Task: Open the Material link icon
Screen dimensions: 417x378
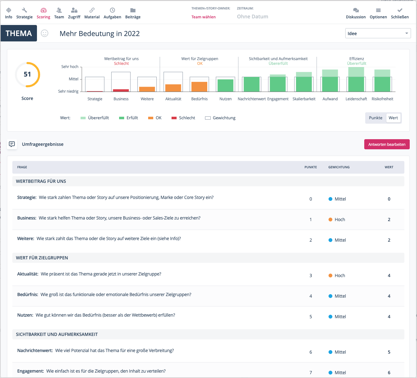Action: [x=92, y=10]
